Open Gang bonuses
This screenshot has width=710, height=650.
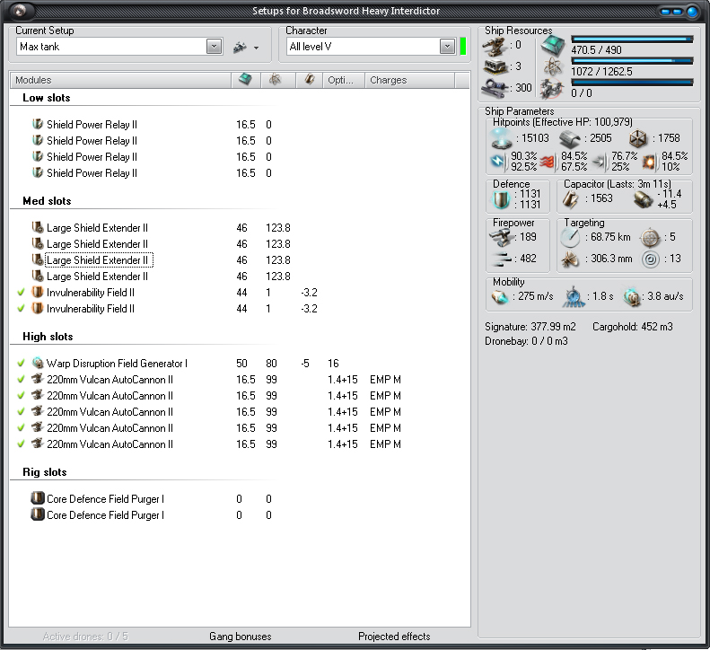coord(240,637)
